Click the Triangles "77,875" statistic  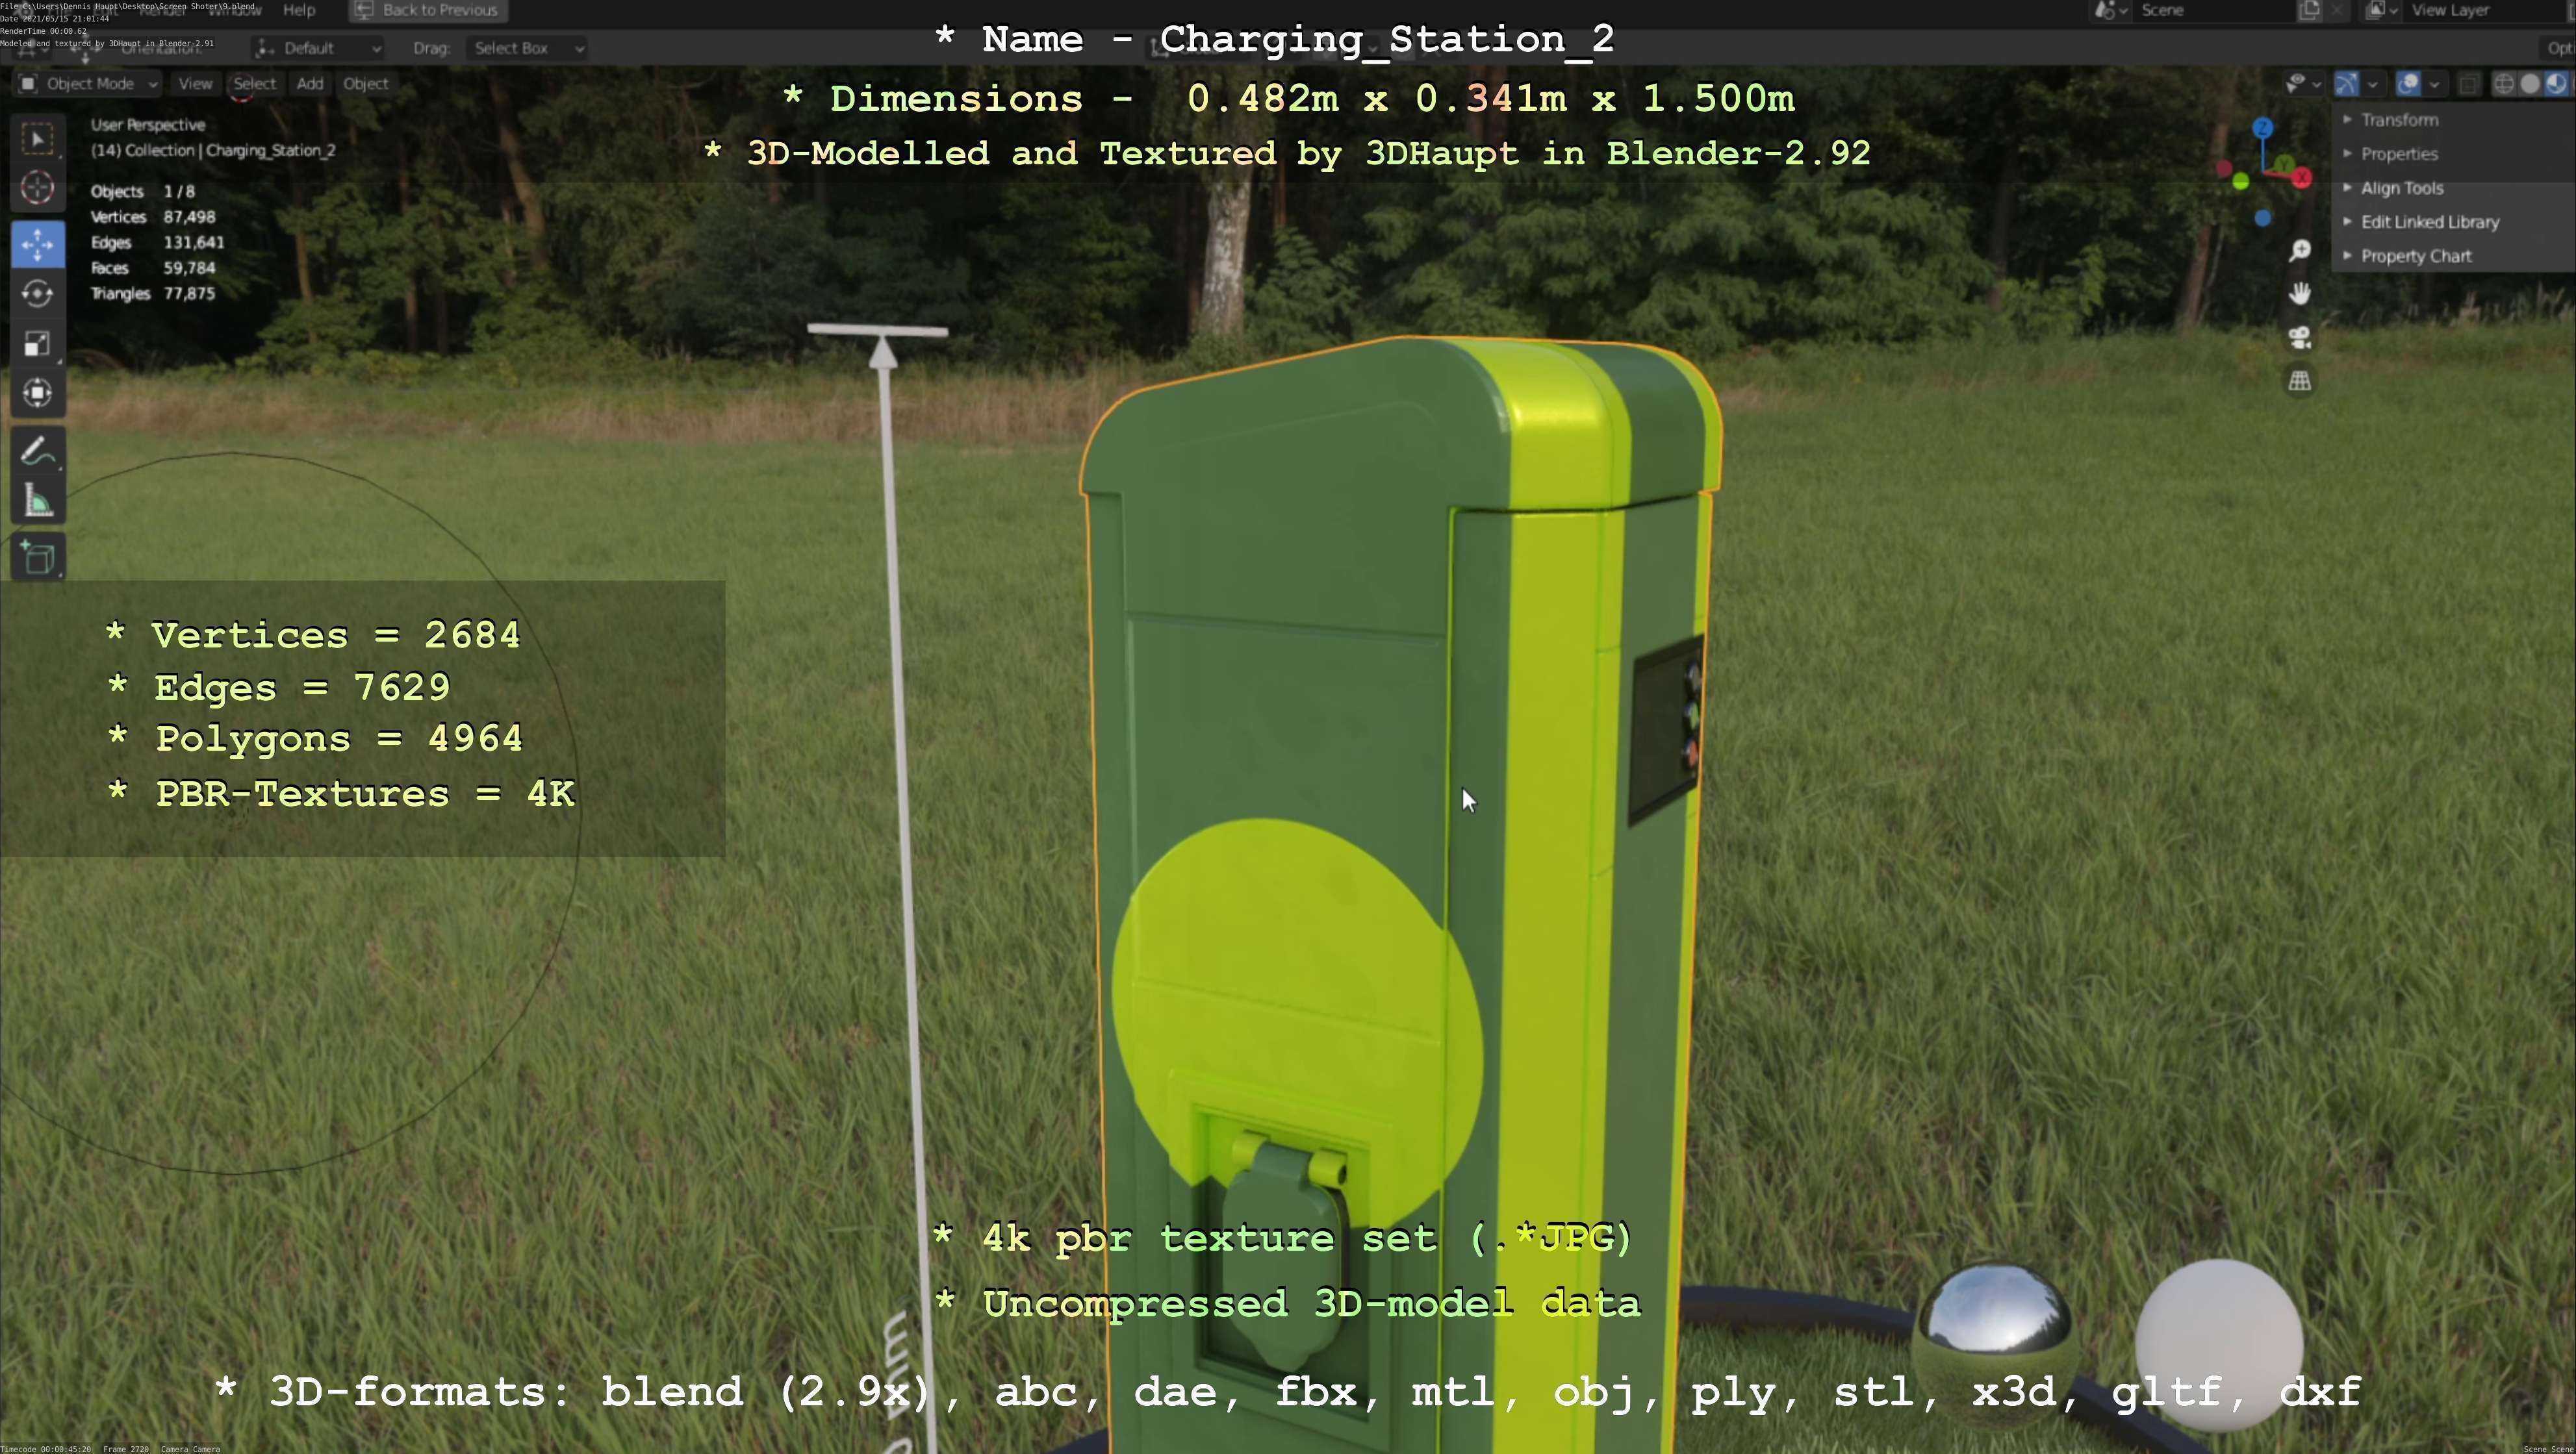click(x=189, y=294)
